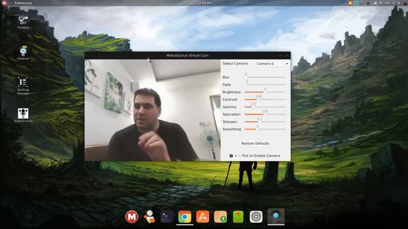
Task: Open the volume icon in top panel
Action: (x=399, y=3)
